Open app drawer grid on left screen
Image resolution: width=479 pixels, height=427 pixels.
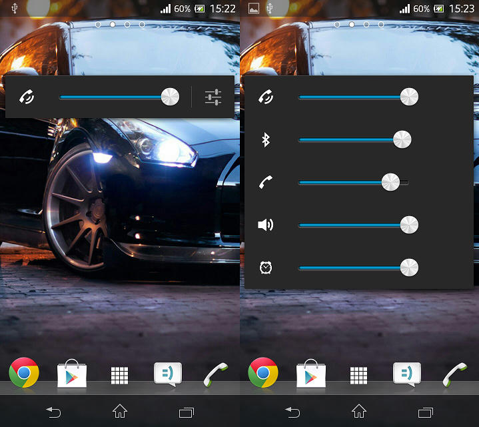(x=119, y=376)
